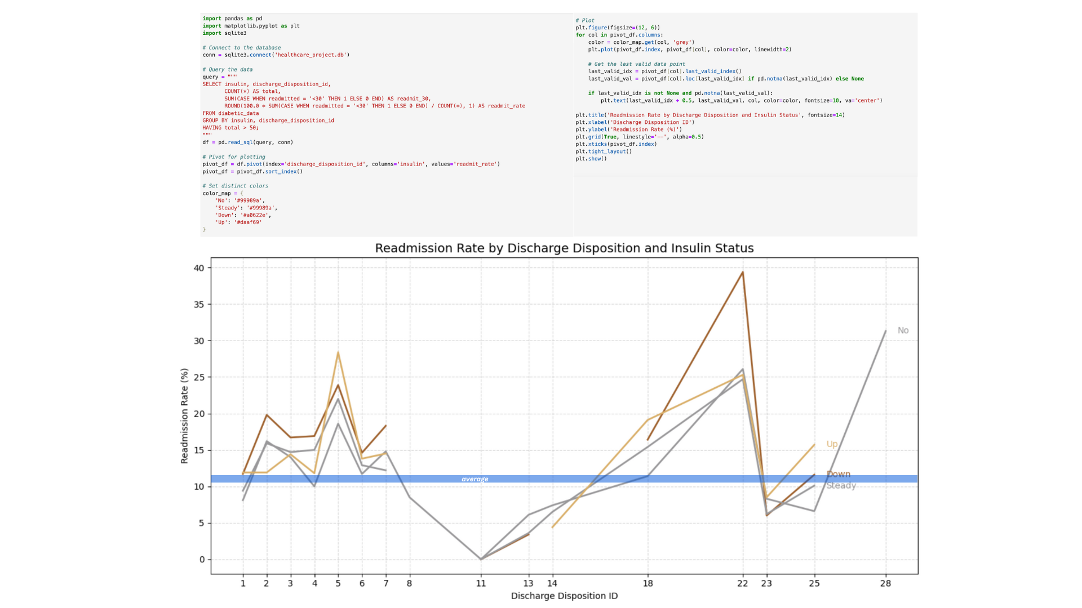The image size is (1082, 608).
Task: Click x-axis tick label 28
Action: point(885,583)
